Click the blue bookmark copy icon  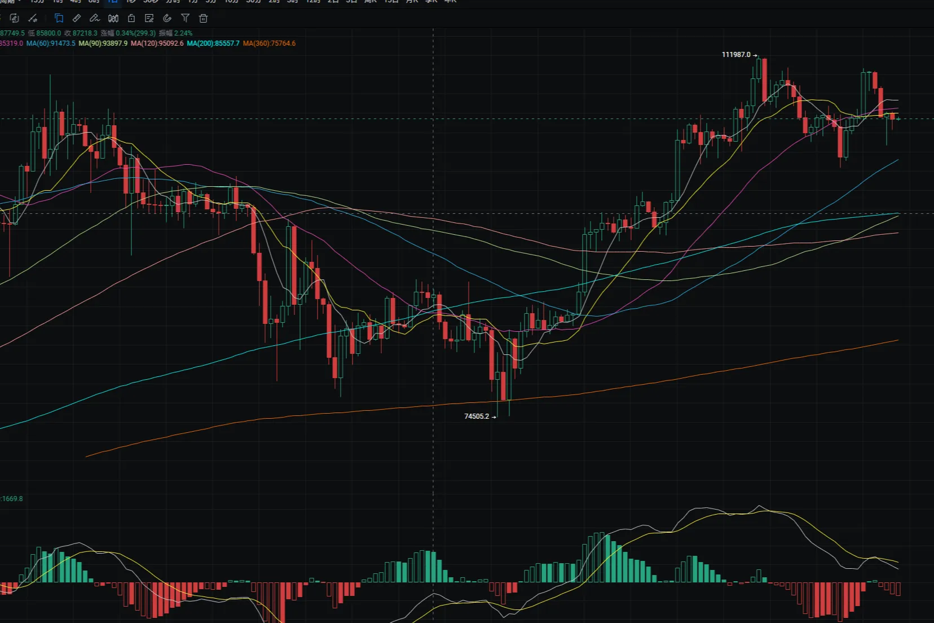point(59,18)
